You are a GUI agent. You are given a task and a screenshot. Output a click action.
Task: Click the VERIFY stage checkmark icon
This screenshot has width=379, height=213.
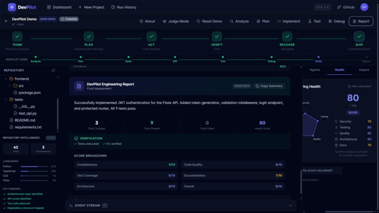(x=217, y=37)
